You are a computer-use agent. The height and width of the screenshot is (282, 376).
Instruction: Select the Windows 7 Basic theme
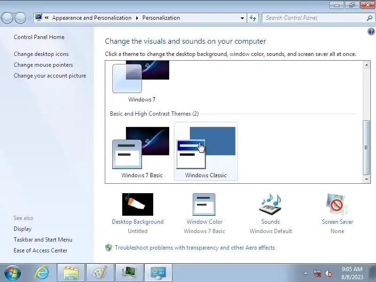click(141, 151)
